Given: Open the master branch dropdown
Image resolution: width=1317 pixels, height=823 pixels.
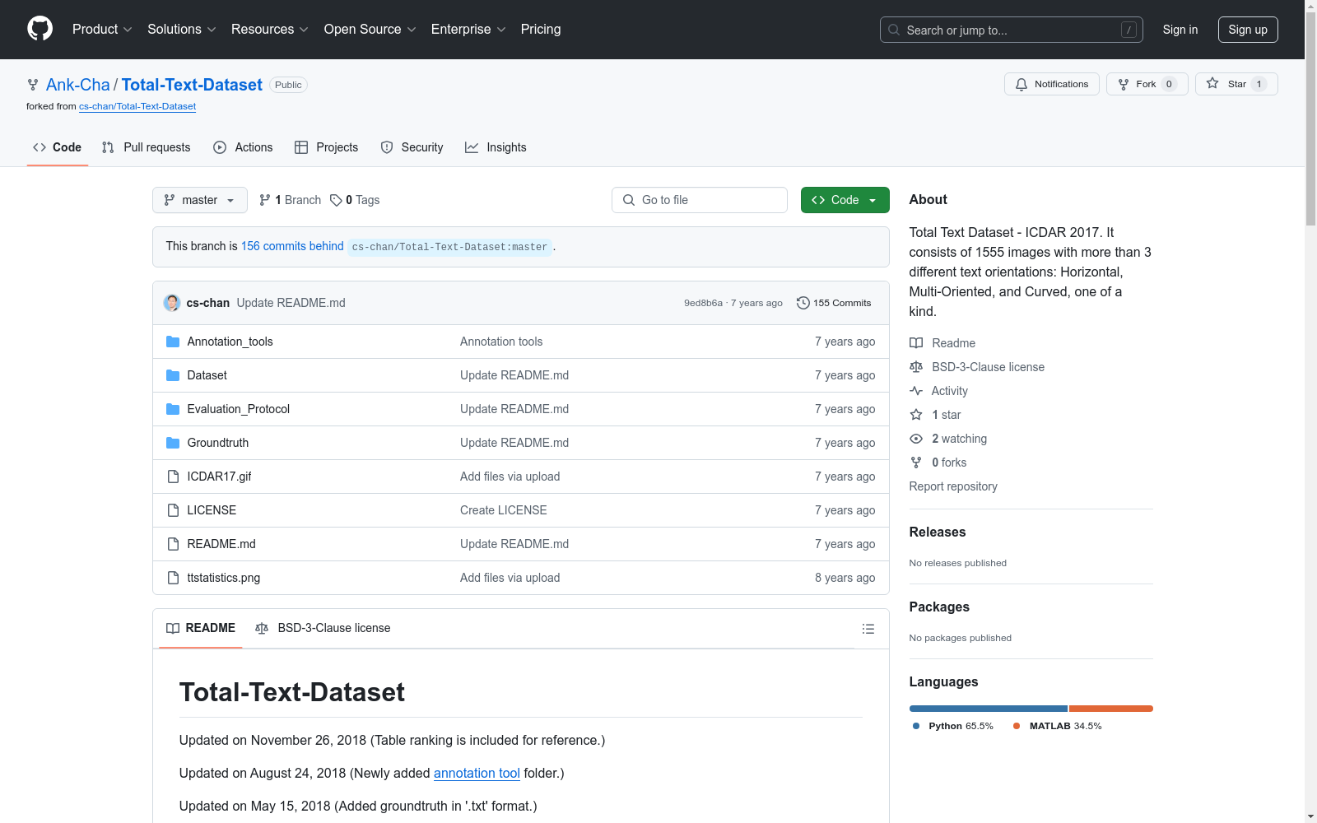Looking at the screenshot, I should click(x=200, y=200).
